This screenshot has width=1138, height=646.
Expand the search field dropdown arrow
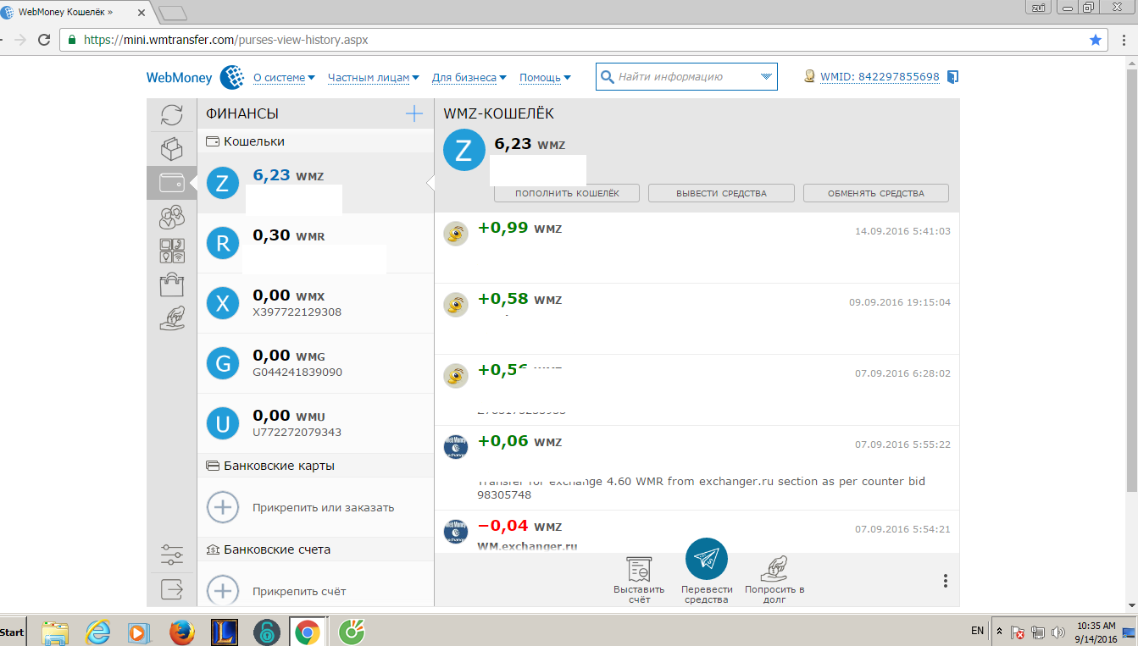[x=766, y=77]
